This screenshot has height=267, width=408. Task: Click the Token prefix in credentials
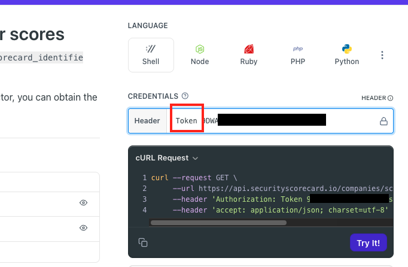[x=186, y=121]
